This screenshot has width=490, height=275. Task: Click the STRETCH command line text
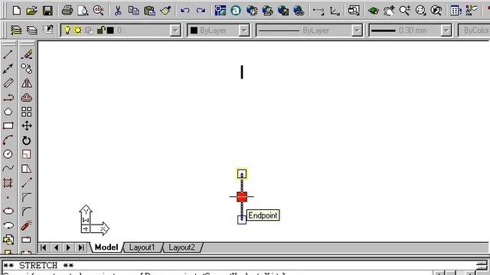[x=38, y=266]
